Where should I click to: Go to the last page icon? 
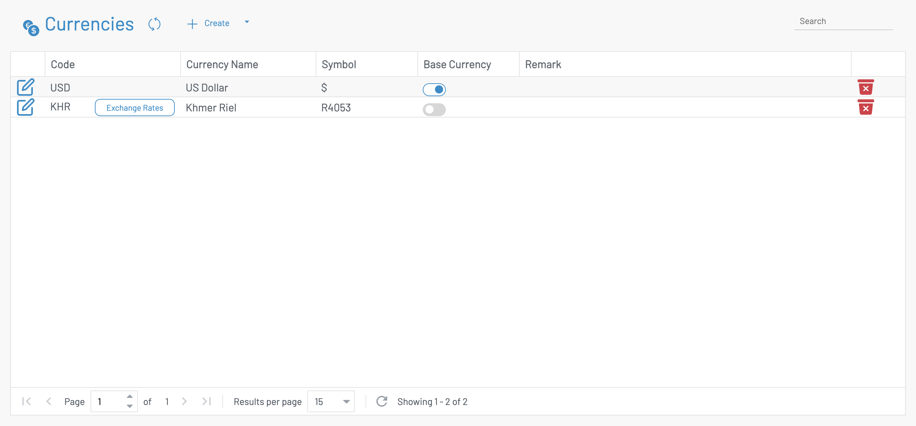coord(207,401)
